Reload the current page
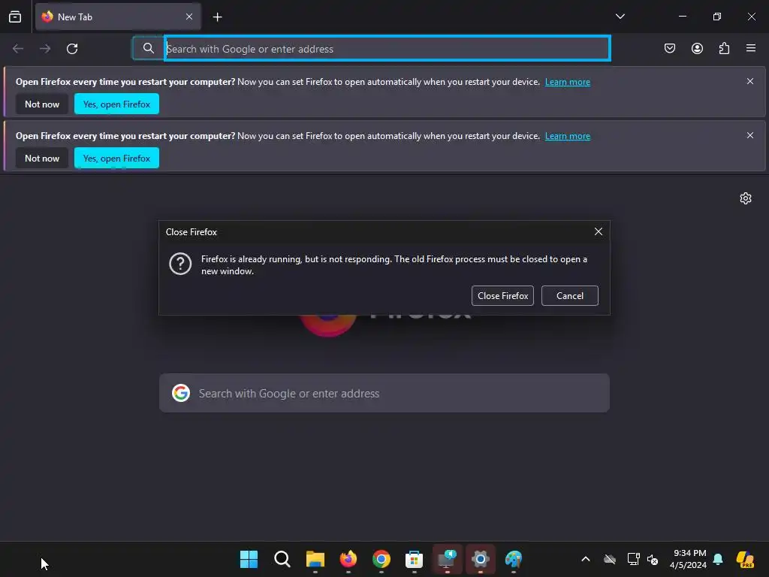The height and width of the screenshot is (577, 769). click(72, 49)
